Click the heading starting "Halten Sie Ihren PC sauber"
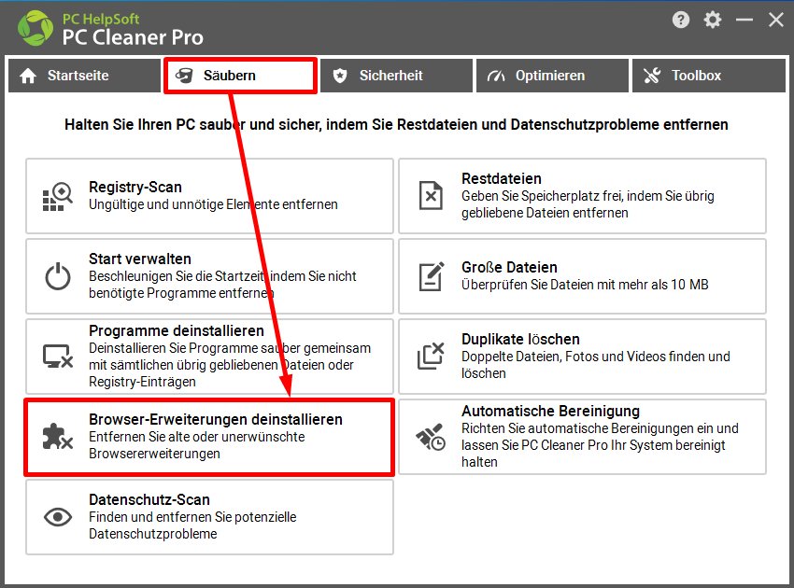The height and width of the screenshot is (588, 794). coord(396,124)
